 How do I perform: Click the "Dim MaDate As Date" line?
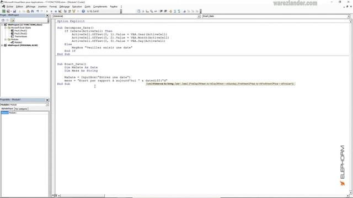81,67
